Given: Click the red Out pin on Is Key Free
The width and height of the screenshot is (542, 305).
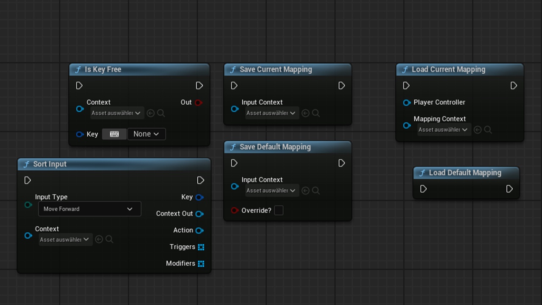Looking at the screenshot, I should point(199,102).
